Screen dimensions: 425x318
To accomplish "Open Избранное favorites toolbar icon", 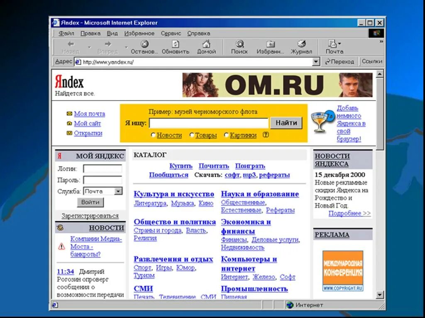I will 270,44.
